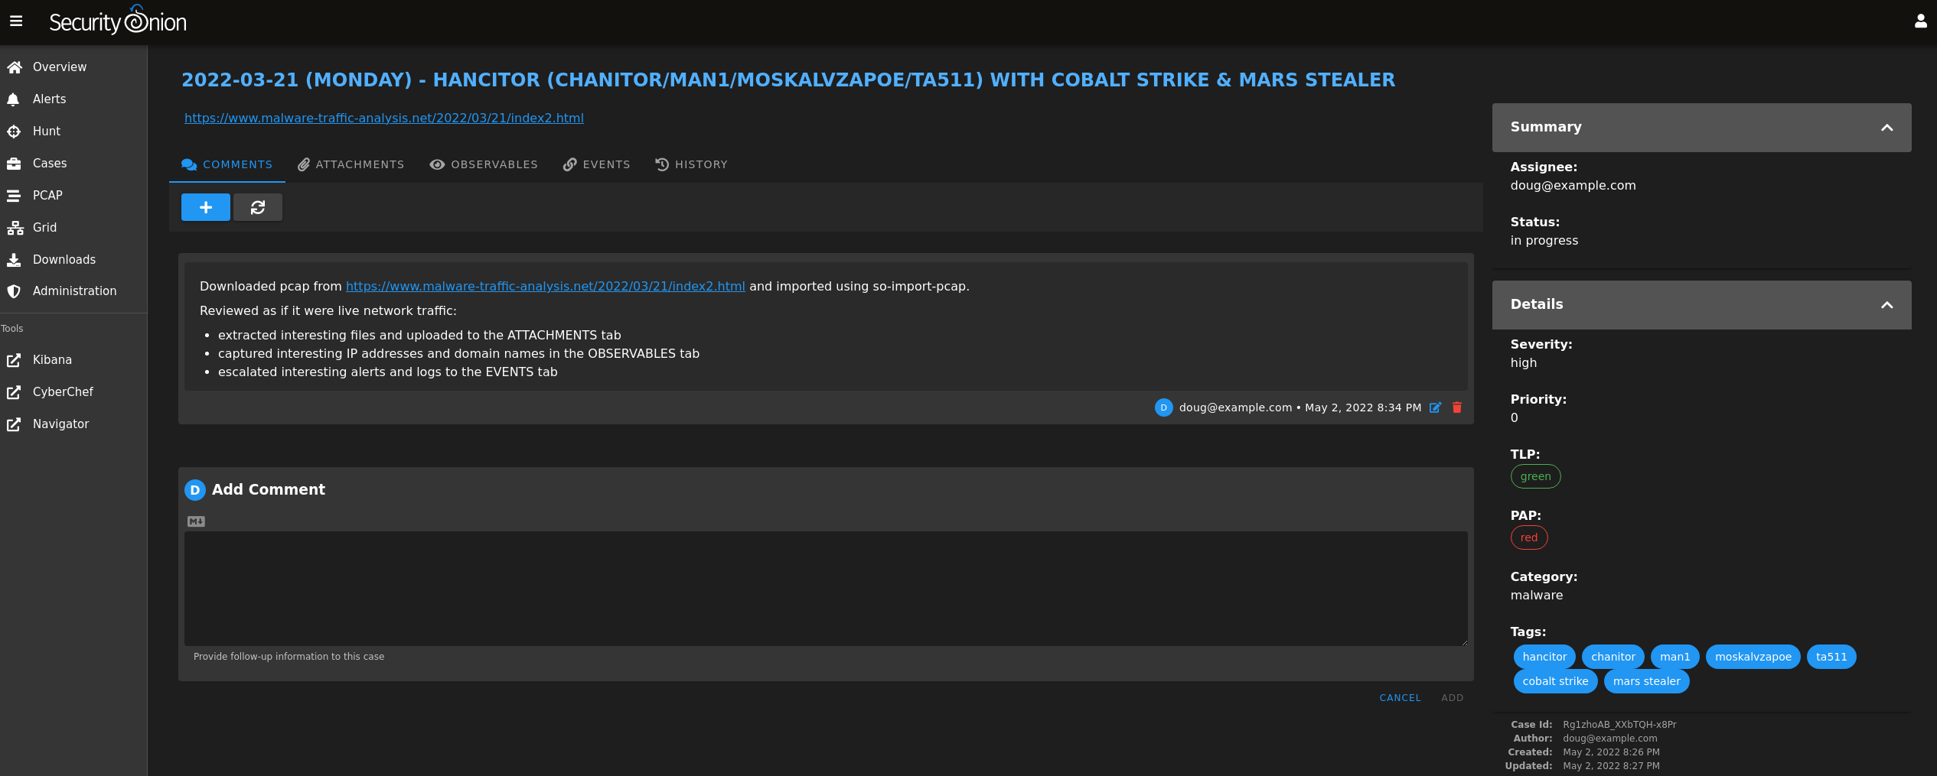Open the pcap link inside the comment
The width and height of the screenshot is (1937, 776).
point(546,287)
